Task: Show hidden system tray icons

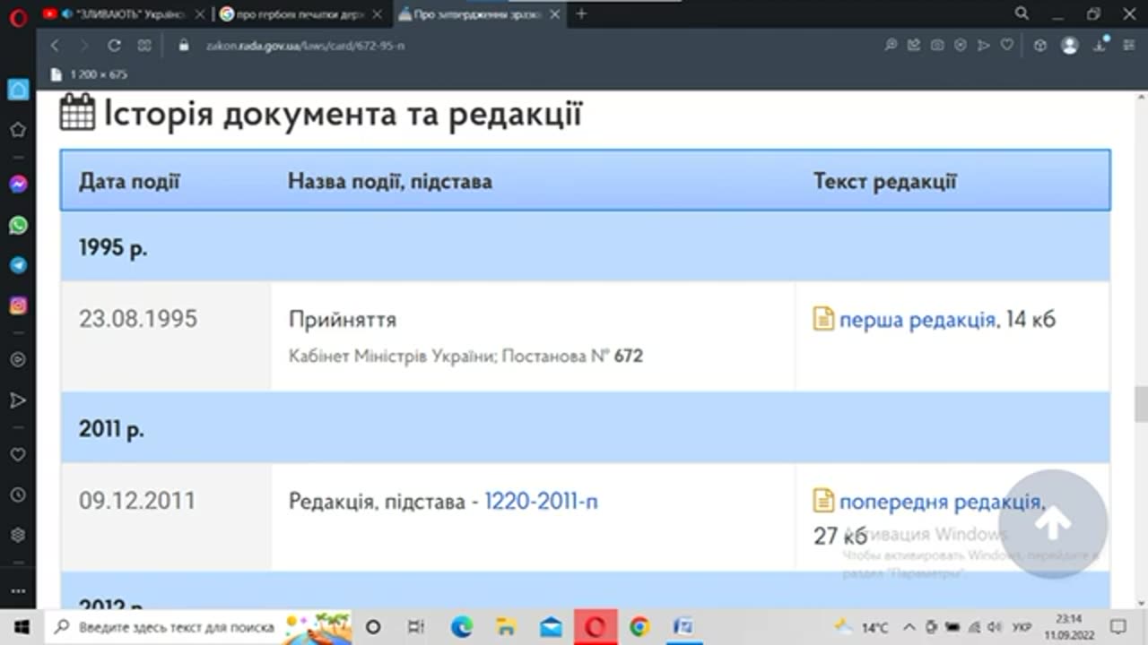Action: pyautogui.click(x=909, y=626)
